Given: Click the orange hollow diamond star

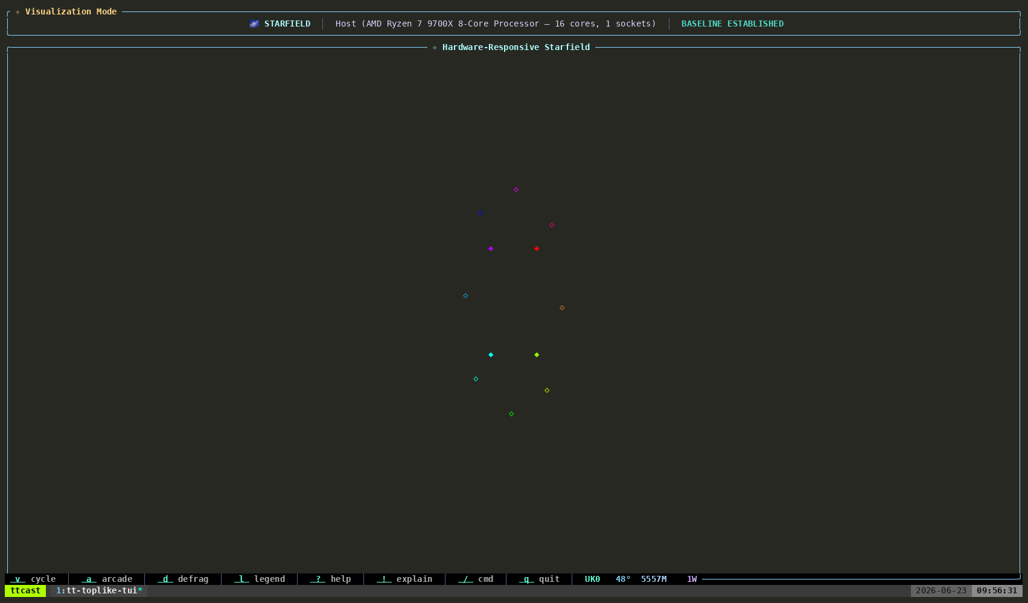Looking at the screenshot, I should point(562,308).
